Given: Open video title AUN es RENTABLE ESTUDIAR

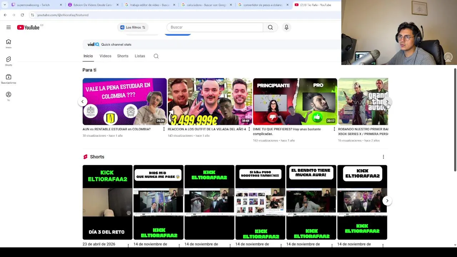Looking at the screenshot, I should (116, 129).
